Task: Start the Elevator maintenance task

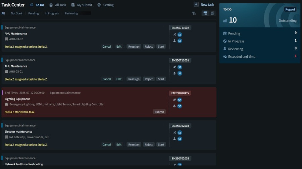Action: point(161,145)
